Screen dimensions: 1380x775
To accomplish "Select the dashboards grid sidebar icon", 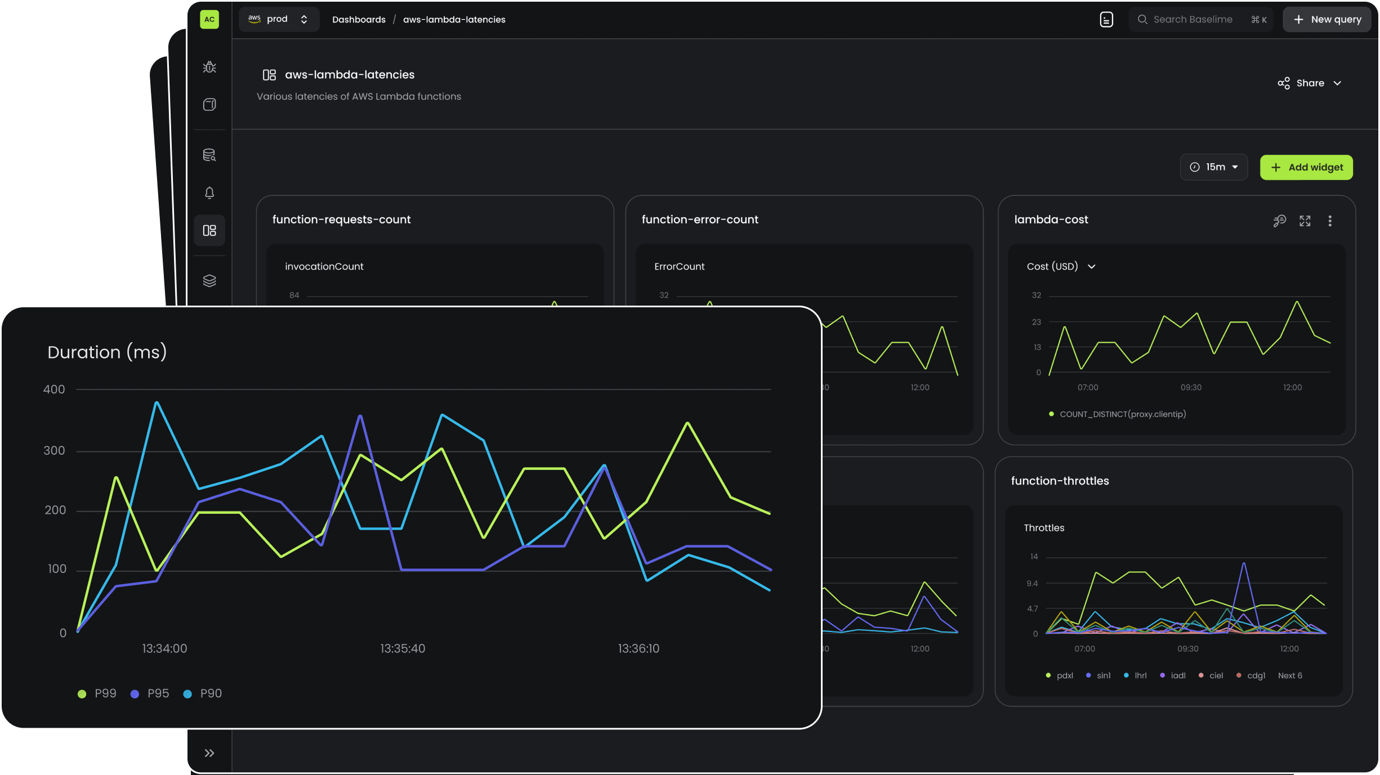I will coord(209,230).
